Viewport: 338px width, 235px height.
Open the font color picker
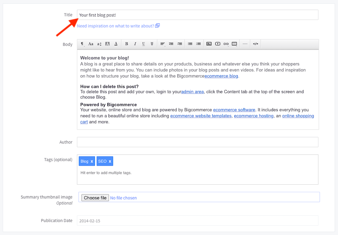[x=116, y=44]
